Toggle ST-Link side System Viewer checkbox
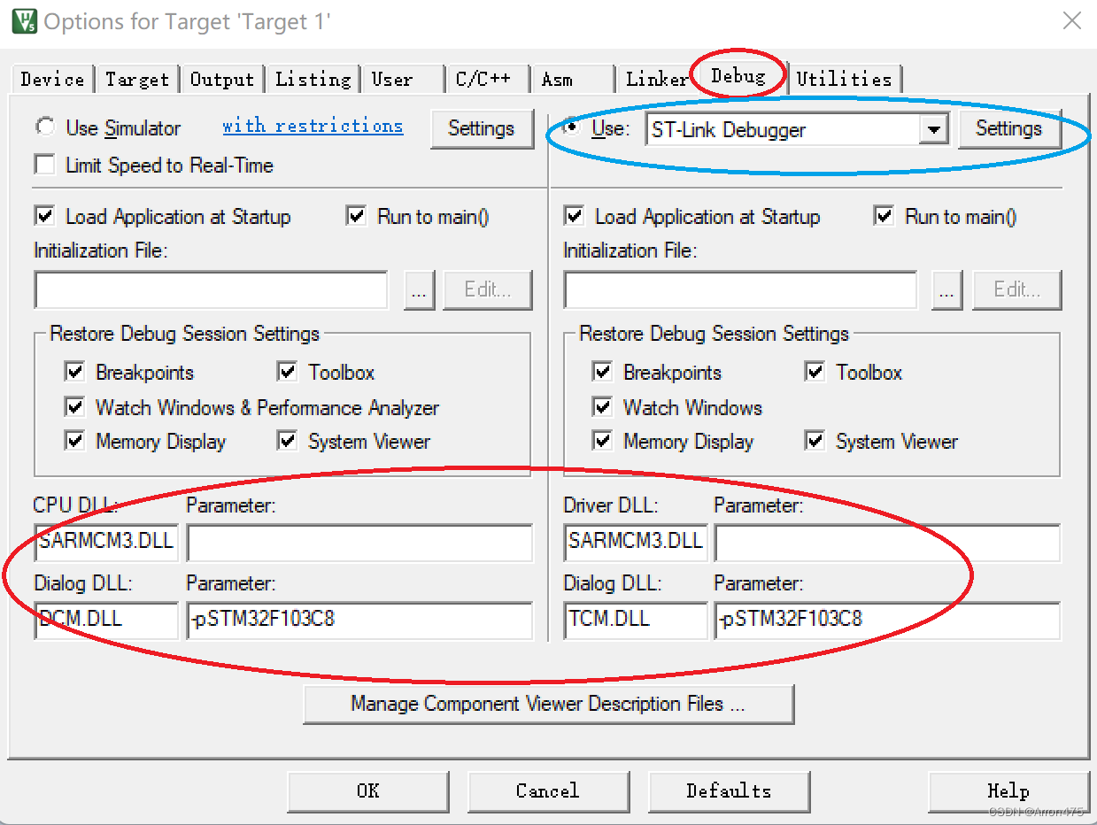Screen dimensions: 1097x825 [x=815, y=441]
